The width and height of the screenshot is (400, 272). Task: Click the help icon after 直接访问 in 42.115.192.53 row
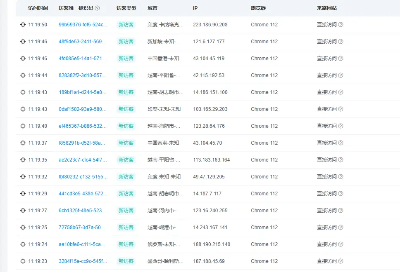340,75
